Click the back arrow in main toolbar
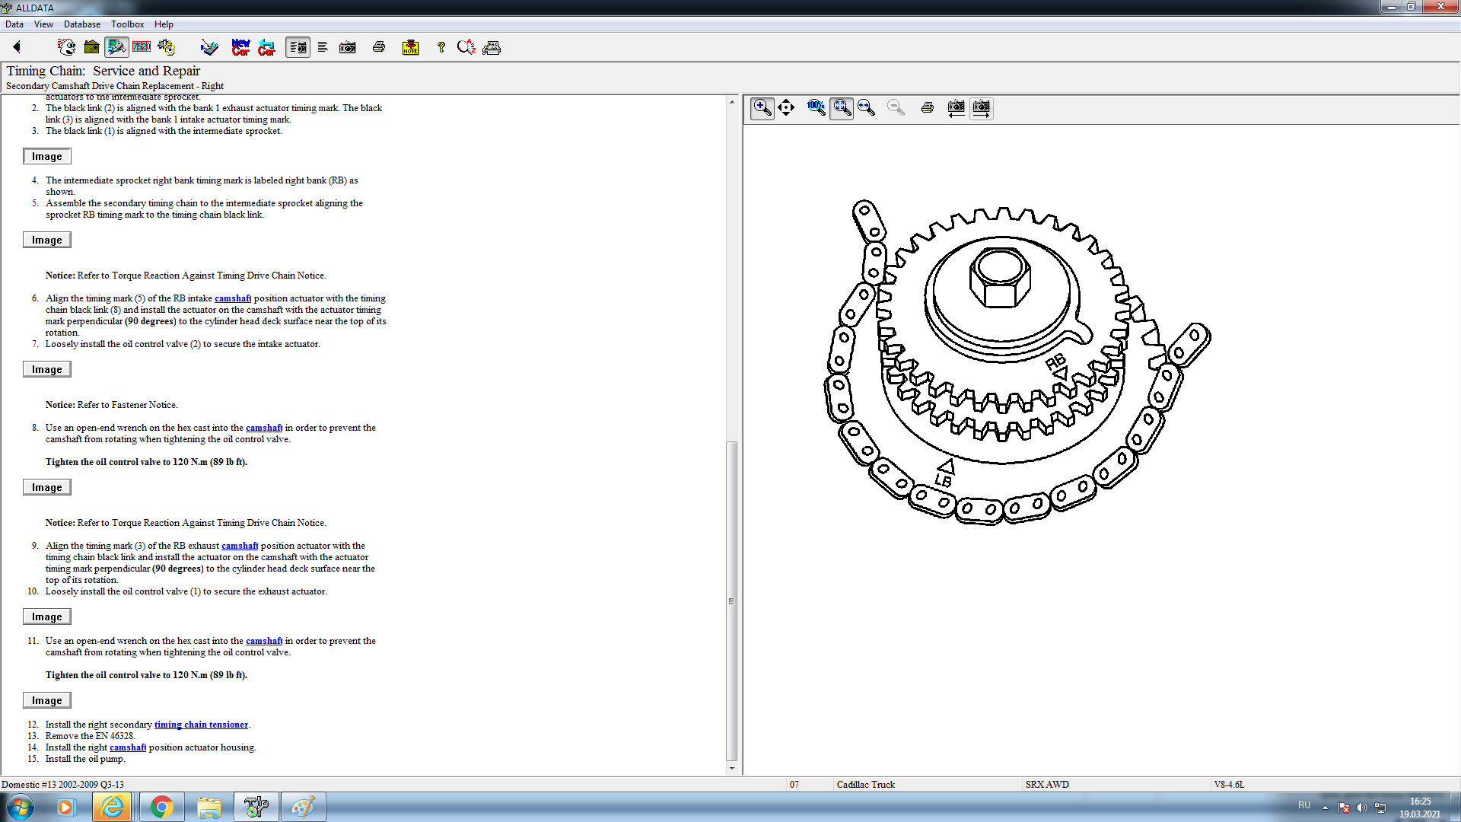Viewport: 1461px width, 822px height. 17,47
